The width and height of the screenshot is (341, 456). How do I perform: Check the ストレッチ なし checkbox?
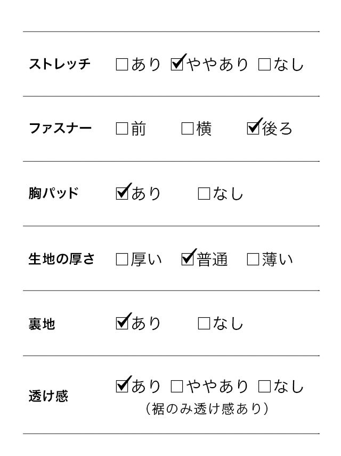pyautogui.click(x=264, y=65)
